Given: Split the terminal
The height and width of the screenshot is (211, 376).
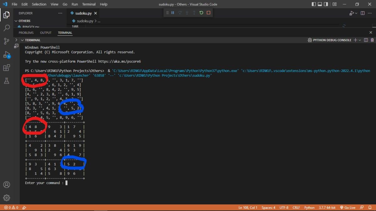Looking at the screenshot, I should pos(366,40).
